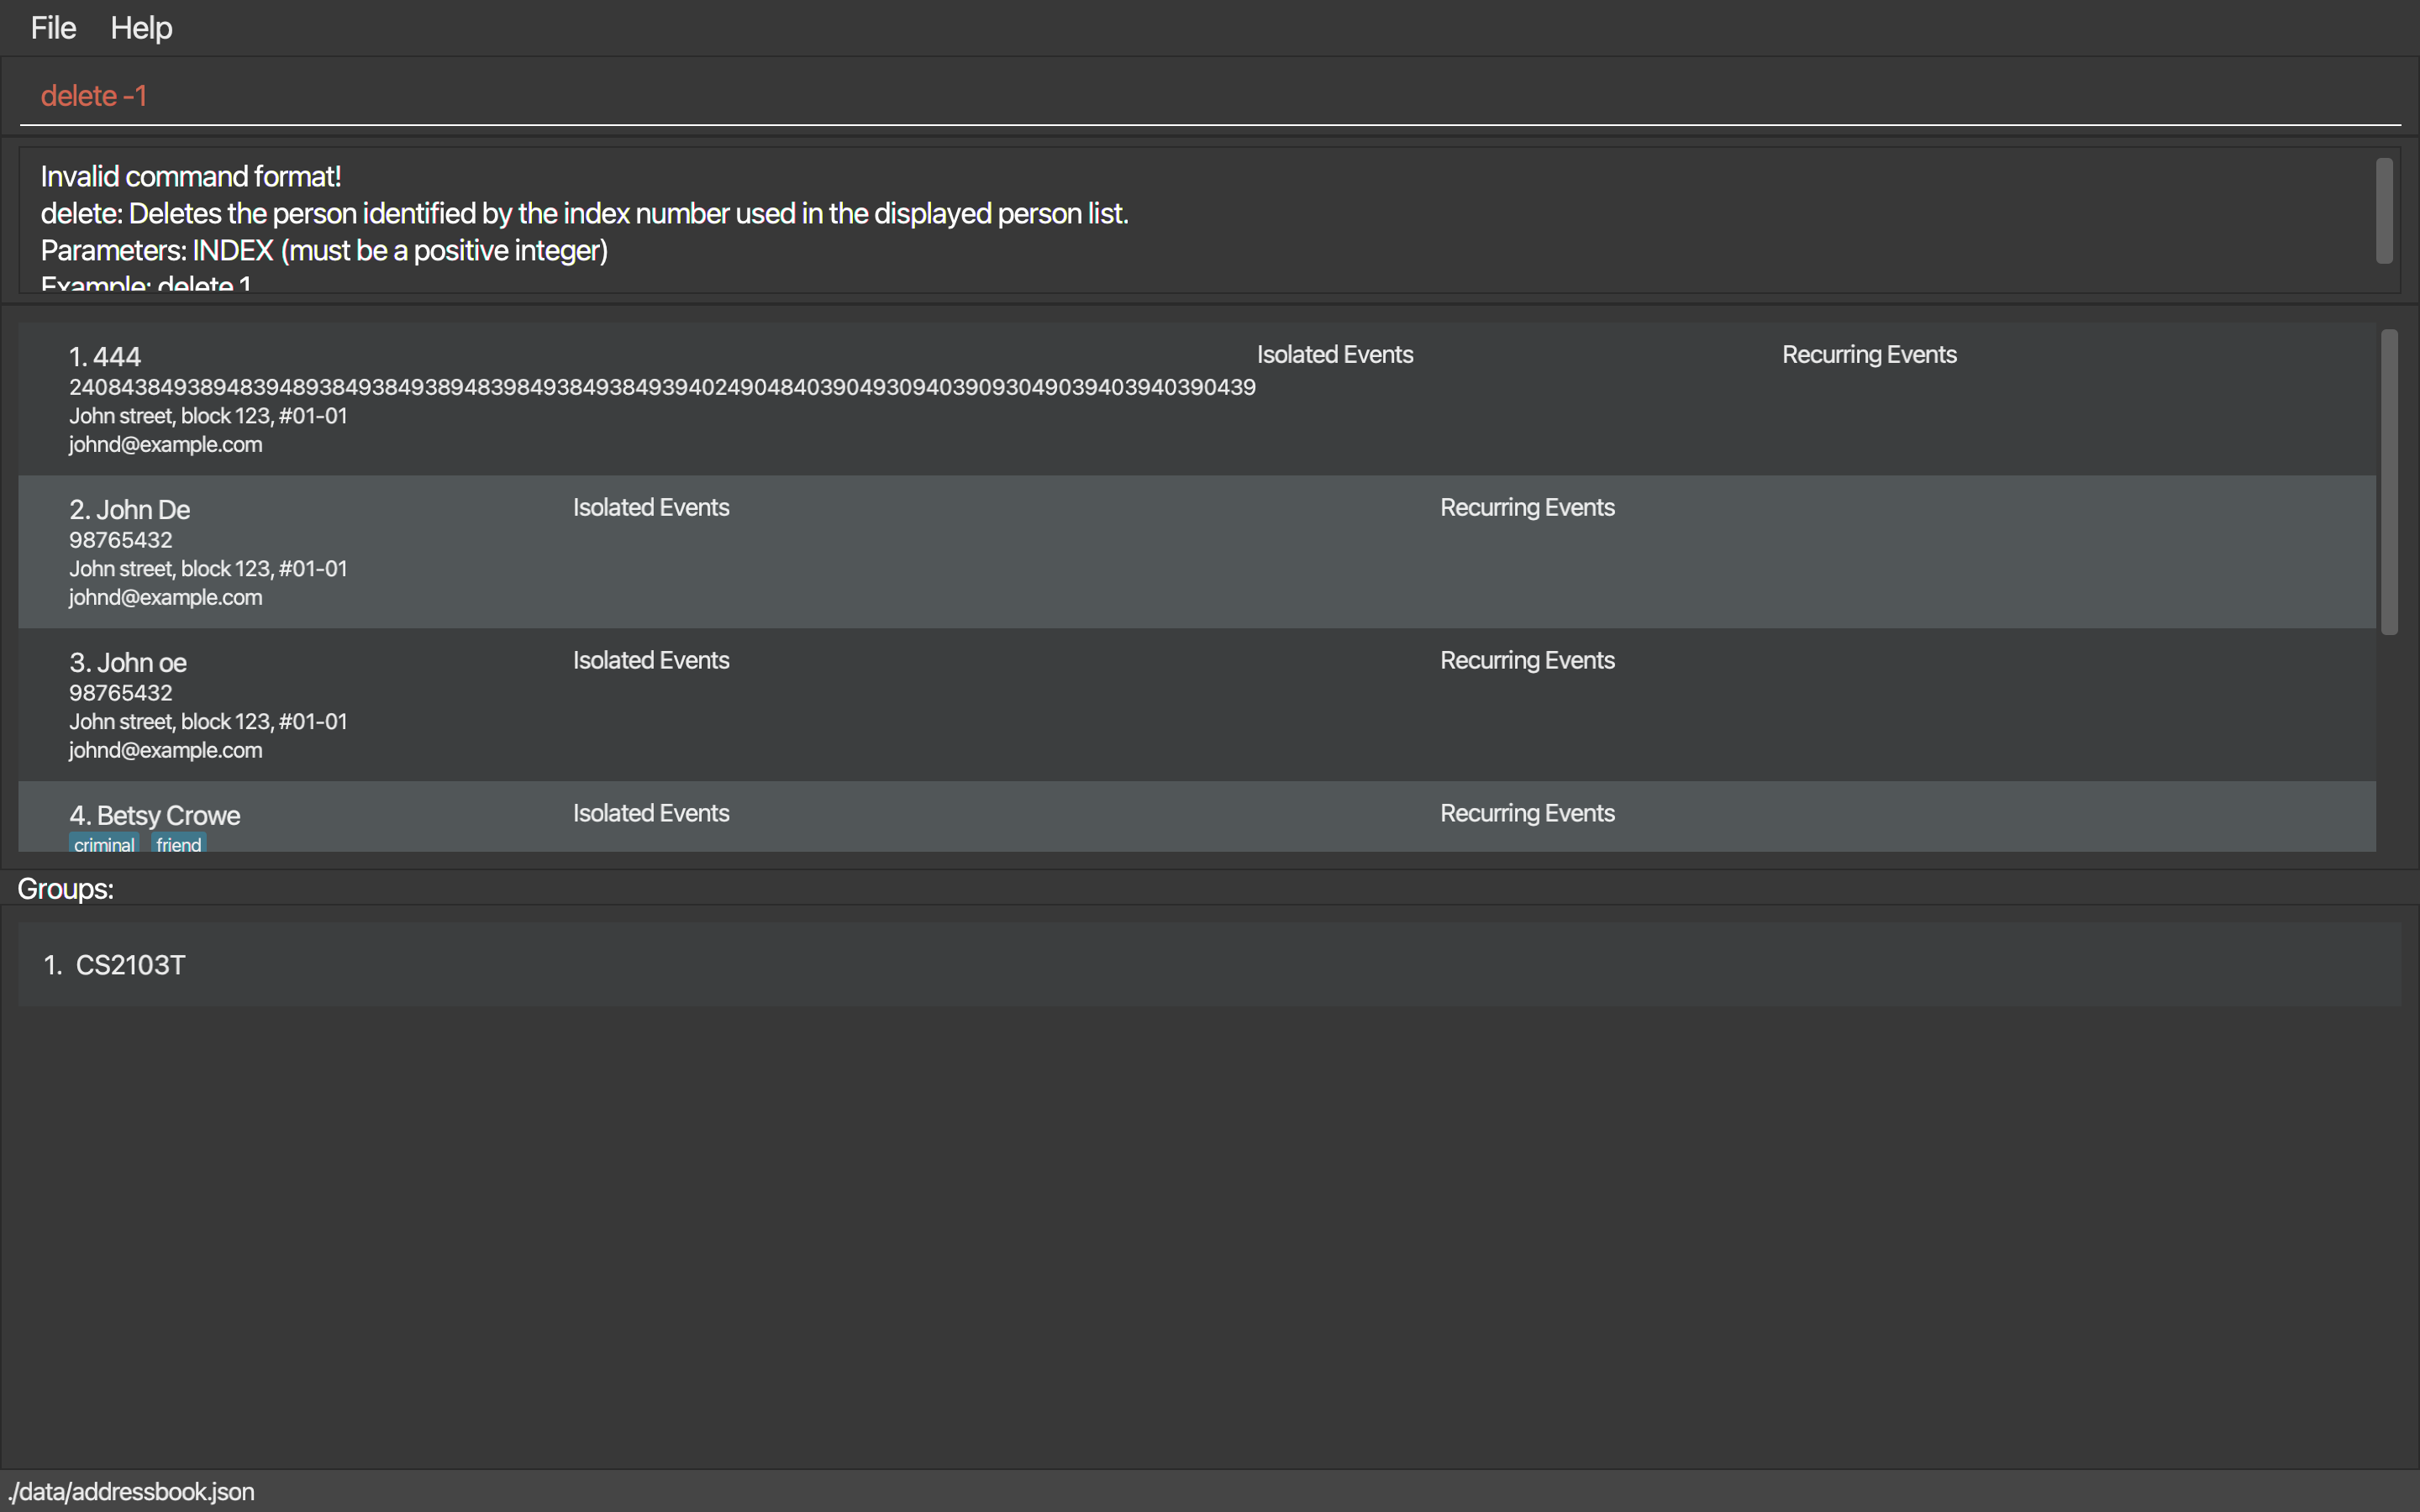
Task: Select the John De person card
Action: click(1000, 570)
